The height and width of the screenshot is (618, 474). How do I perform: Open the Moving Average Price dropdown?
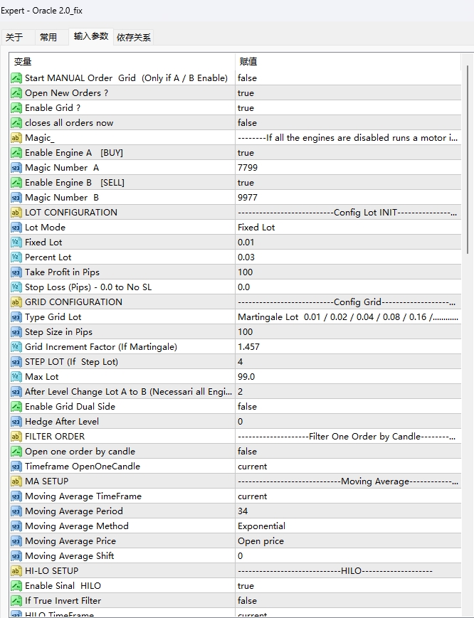348,541
